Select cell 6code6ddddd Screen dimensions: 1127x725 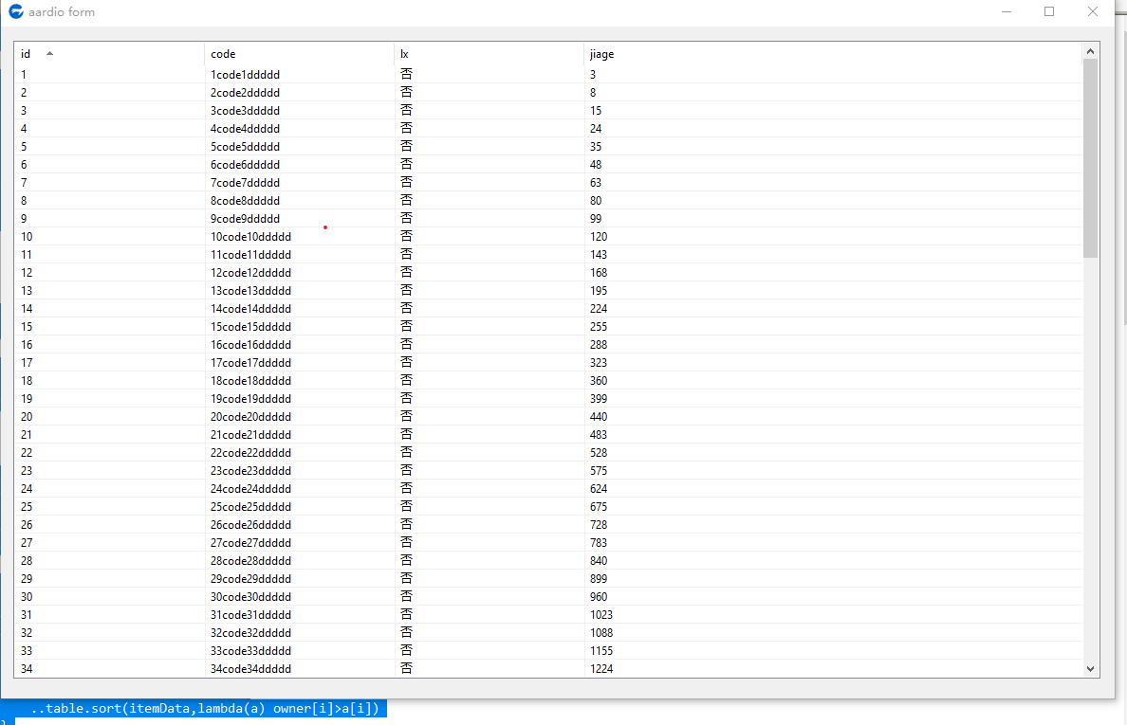[x=245, y=164]
